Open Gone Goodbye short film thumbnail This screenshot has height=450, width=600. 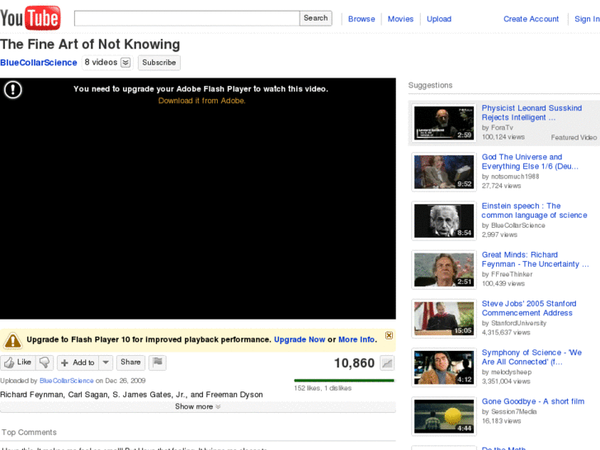444,416
